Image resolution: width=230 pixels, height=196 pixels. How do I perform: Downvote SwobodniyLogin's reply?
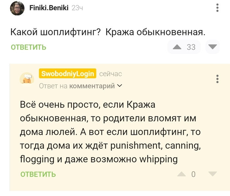pos(213,174)
